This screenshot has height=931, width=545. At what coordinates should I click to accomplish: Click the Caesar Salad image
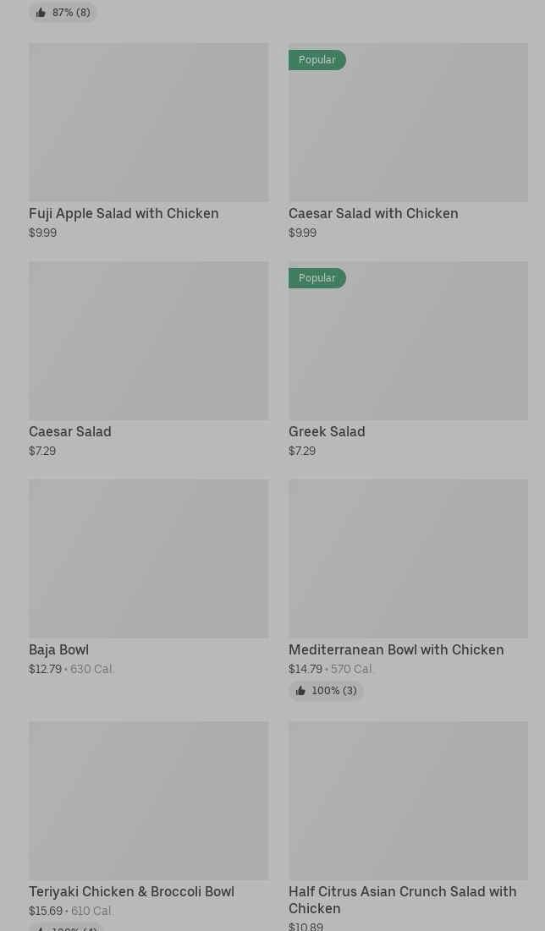coord(148,341)
